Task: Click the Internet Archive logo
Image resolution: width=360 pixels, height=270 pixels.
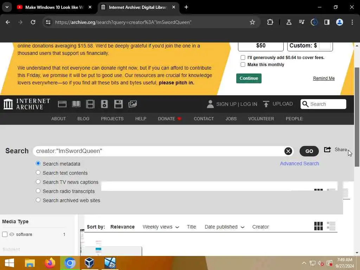Action: pos(27,104)
